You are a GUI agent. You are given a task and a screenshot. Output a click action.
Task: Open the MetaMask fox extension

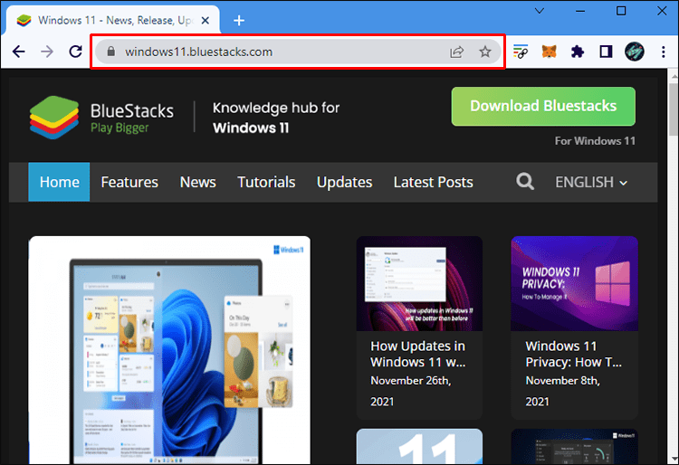[x=550, y=52]
